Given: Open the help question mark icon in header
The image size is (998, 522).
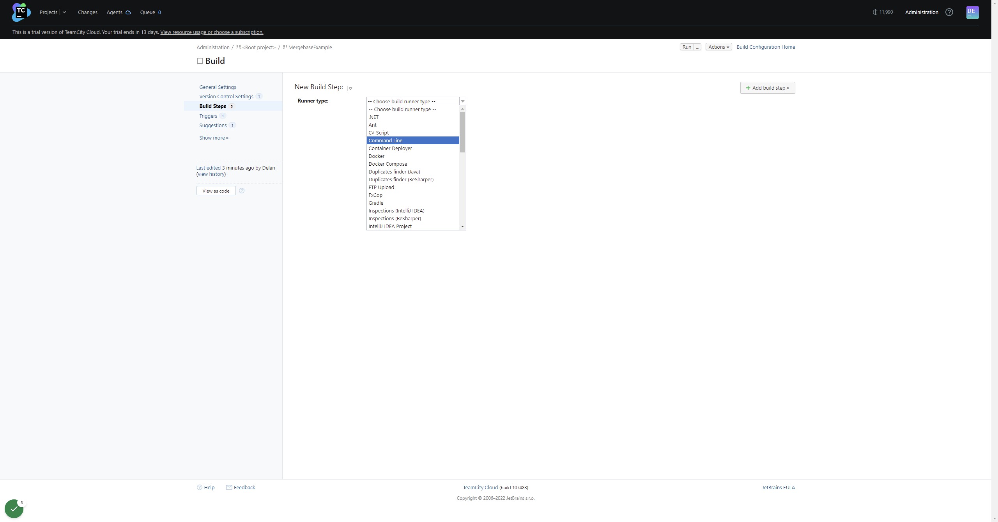Looking at the screenshot, I should point(949,12).
